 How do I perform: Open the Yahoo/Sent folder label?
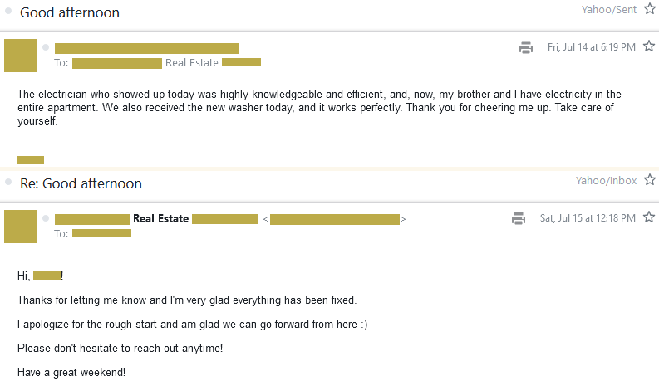point(610,9)
